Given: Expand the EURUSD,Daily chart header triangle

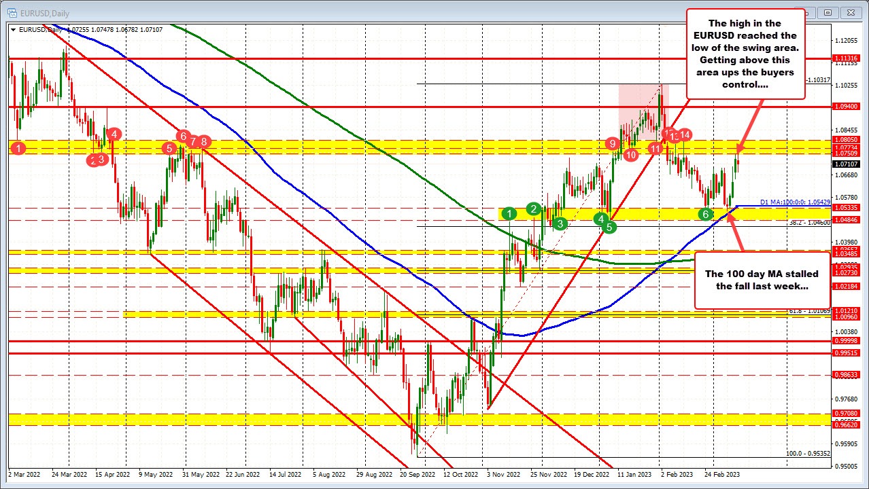Looking at the screenshot, I should (14, 30).
